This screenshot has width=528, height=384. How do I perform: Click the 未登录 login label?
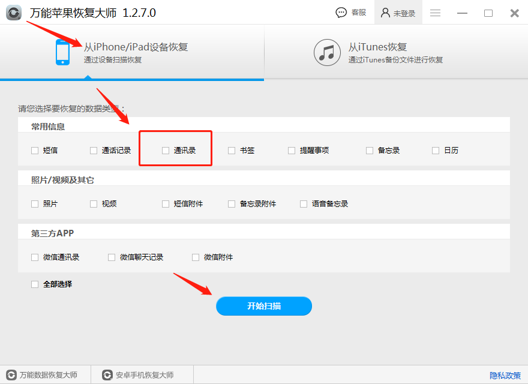[404, 13]
